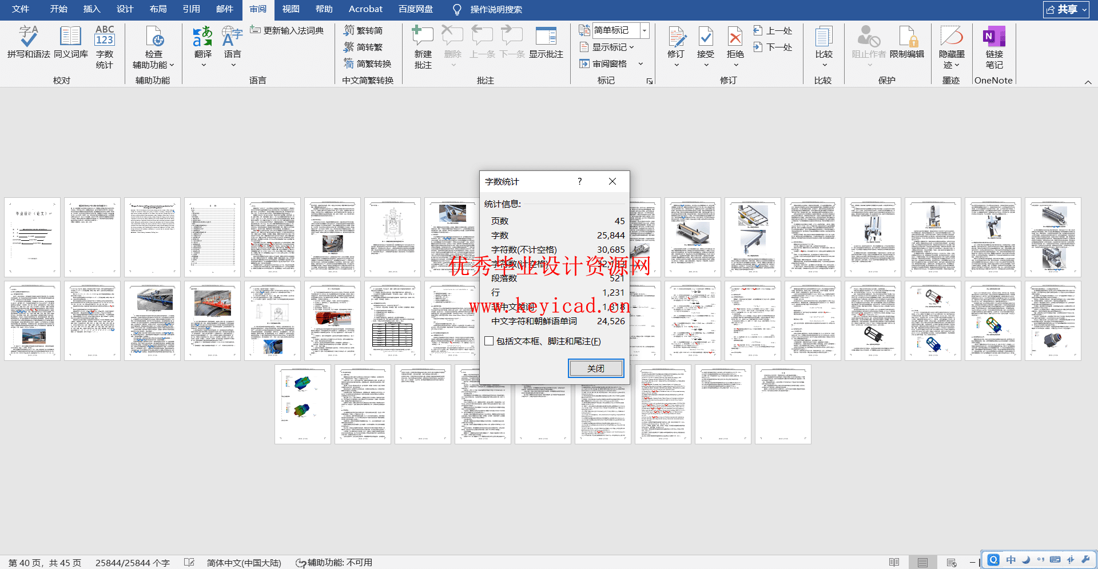Select the page thumbnail containing a table grid
Screen dimensions: 1098x569
tap(393, 321)
